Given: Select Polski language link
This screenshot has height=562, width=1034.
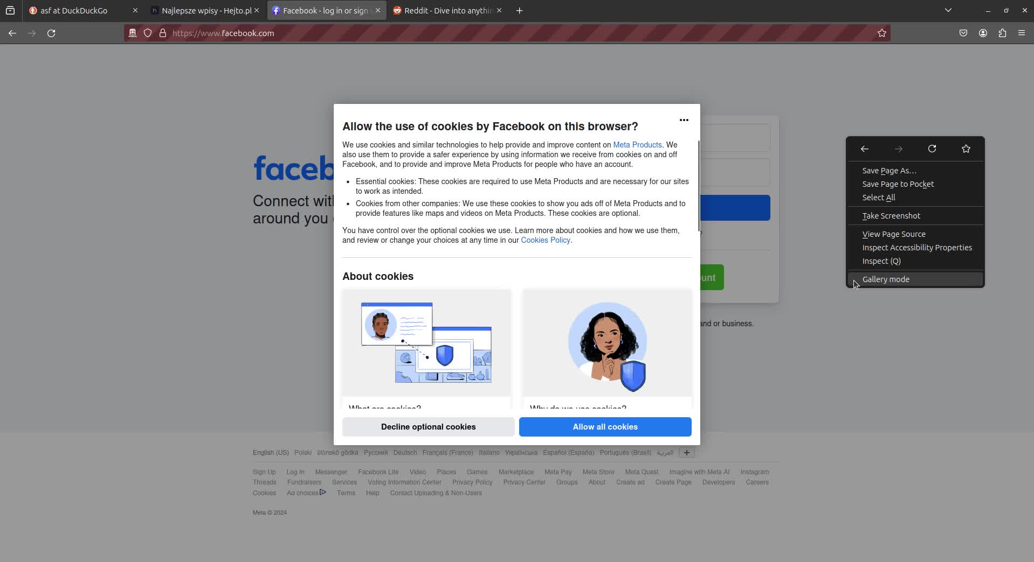Looking at the screenshot, I should (303, 453).
